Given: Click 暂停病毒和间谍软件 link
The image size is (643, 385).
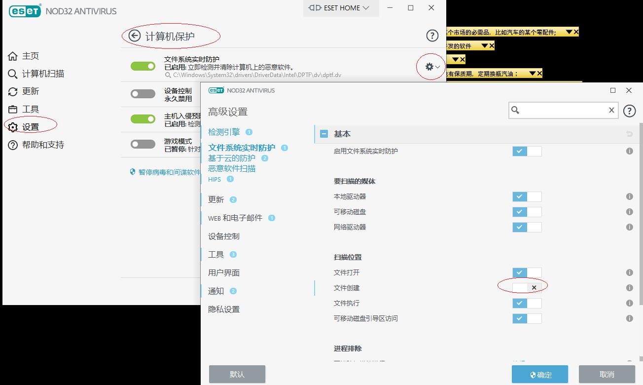Looking at the screenshot, I should pos(170,172).
